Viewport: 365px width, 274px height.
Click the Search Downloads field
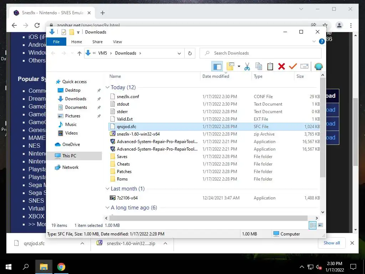coord(261,53)
